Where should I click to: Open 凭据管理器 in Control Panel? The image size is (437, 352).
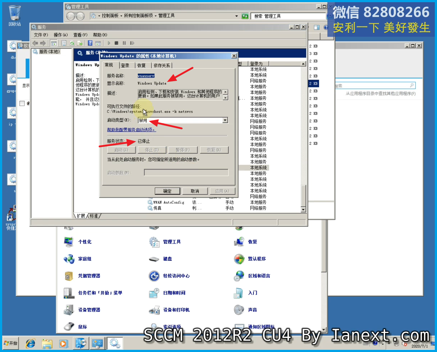[x=89, y=276]
